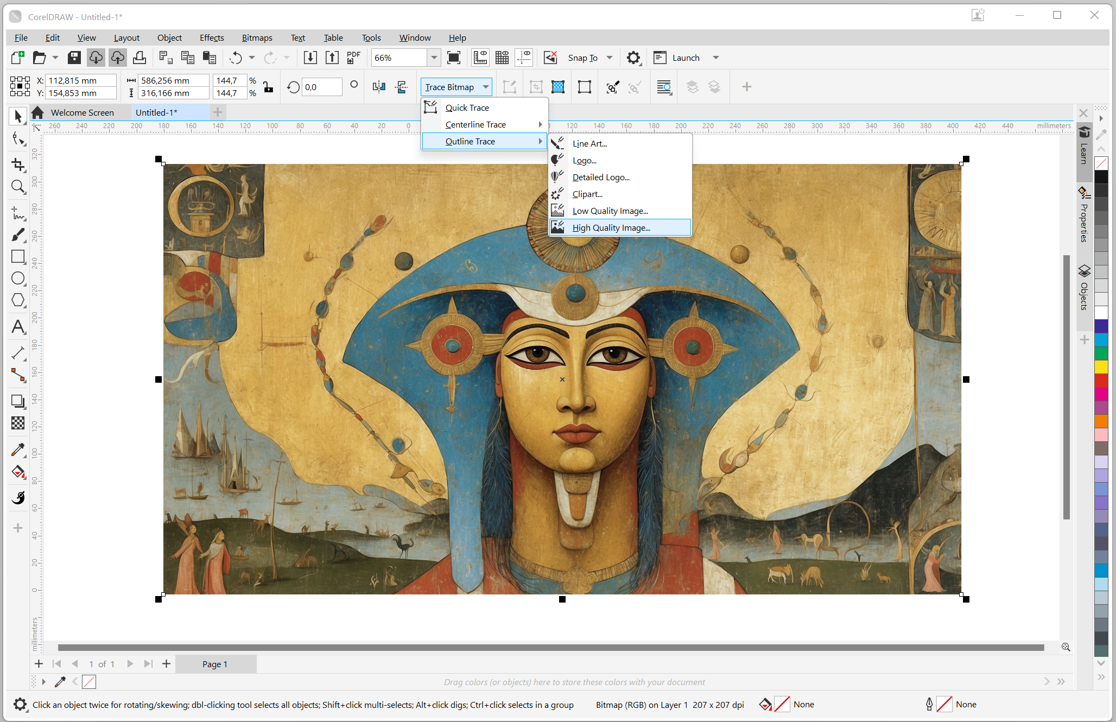Expand the Snap To dropdown
The width and height of the screenshot is (1116, 722).
click(x=610, y=58)
